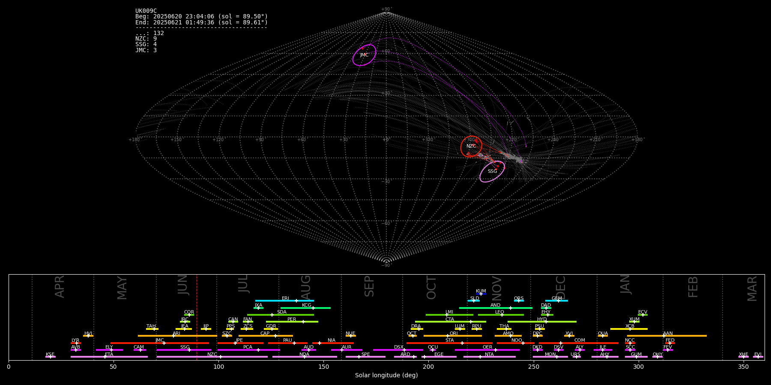The height and width of the screenshot is (385, 771).
Task: Click the SSG radiant ellipse on sky map
Action: [492, 172]
